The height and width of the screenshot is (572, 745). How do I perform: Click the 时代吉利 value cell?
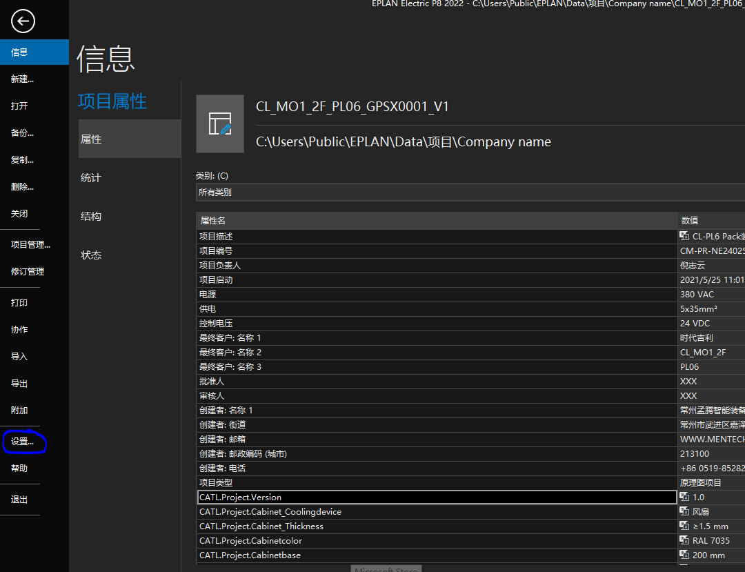pos(711,338)
